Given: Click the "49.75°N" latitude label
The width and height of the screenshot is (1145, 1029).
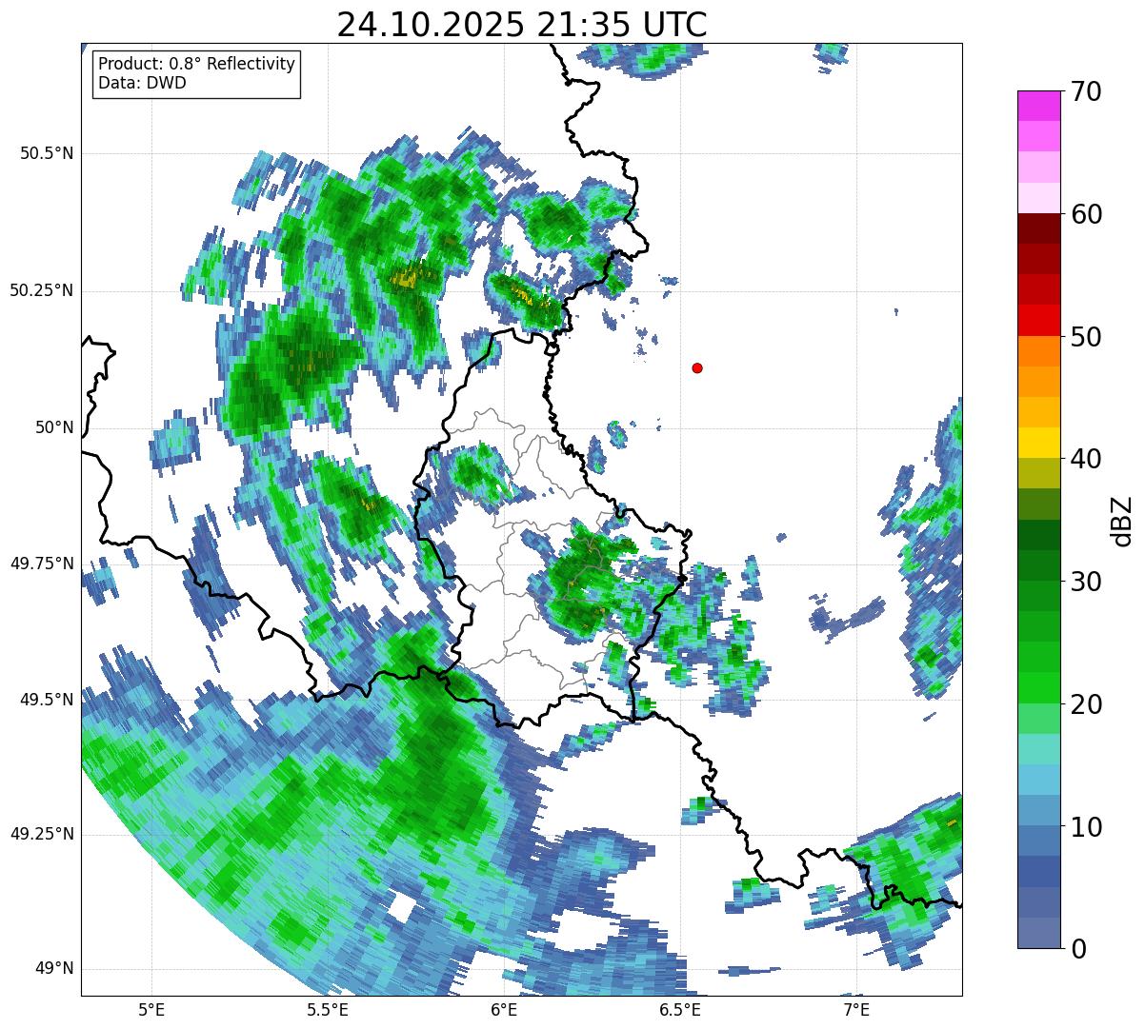Looking at the screenshot, I should [x=42, y=564].
